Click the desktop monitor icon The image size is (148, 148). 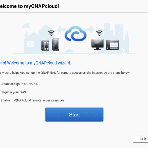click(x=97, y=45)
